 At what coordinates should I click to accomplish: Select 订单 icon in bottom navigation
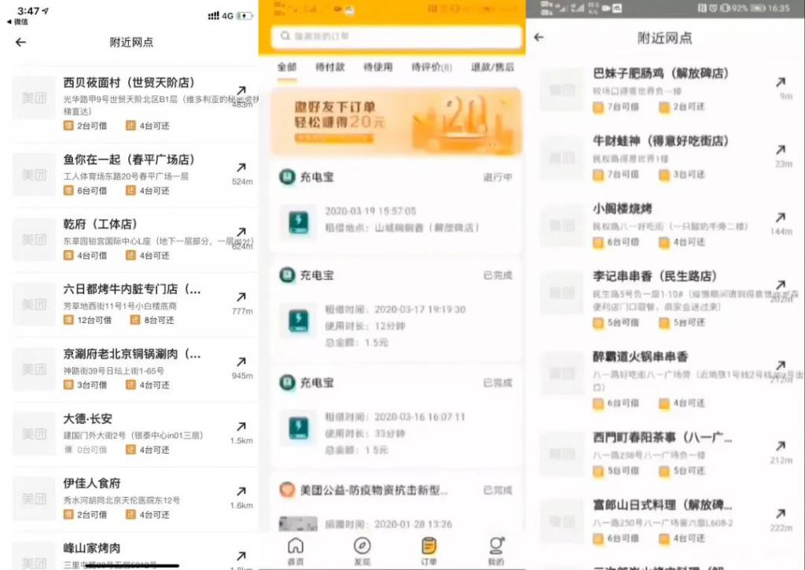point(429,549)
